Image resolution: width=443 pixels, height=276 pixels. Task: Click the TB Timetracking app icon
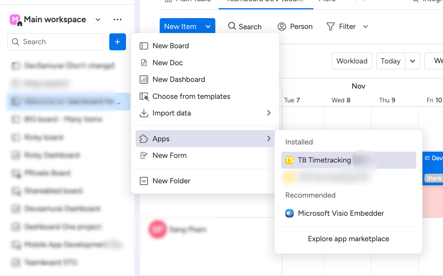click(289, 160)
